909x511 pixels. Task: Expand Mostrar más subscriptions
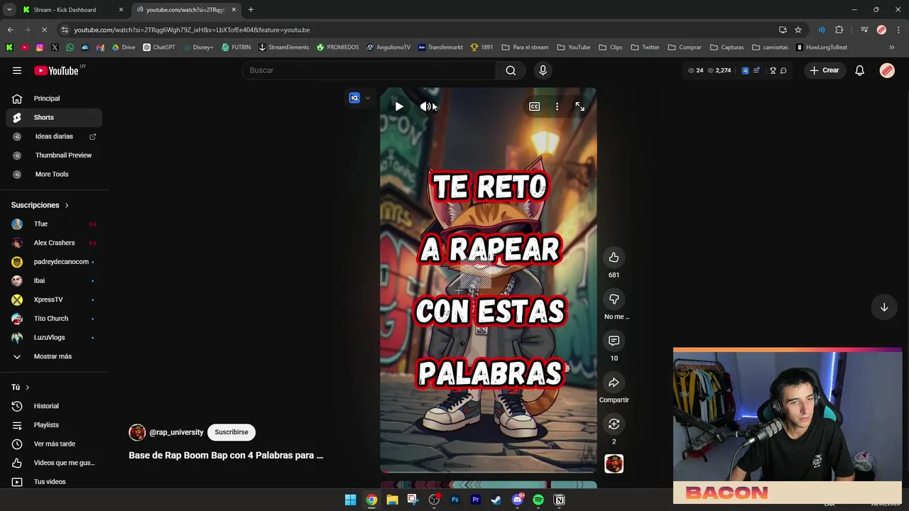[x=54, y=356]
